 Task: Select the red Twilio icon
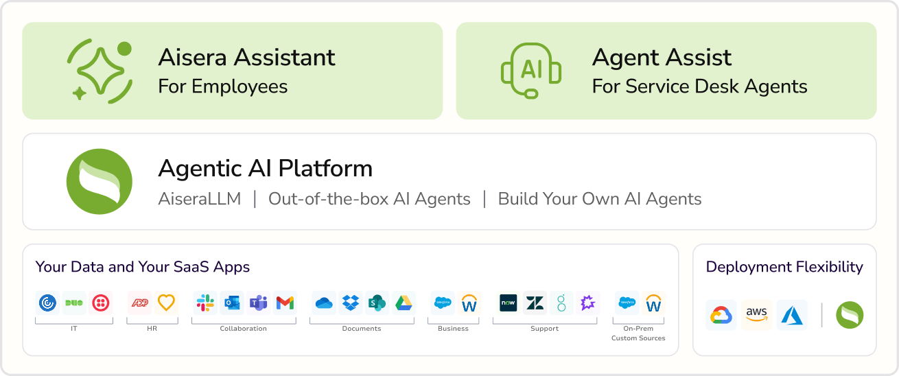coord(100,303)
